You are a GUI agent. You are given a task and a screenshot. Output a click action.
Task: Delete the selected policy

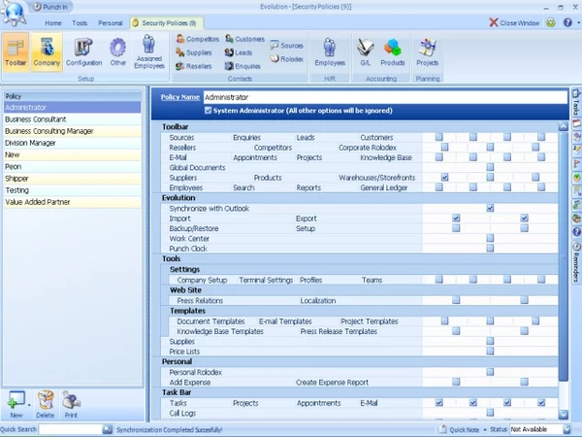coord(46,404)
